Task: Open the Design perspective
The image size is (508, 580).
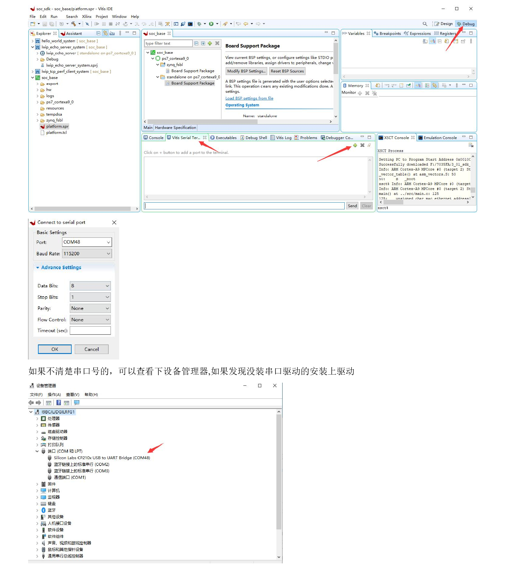Action: [x=444, y=24]
